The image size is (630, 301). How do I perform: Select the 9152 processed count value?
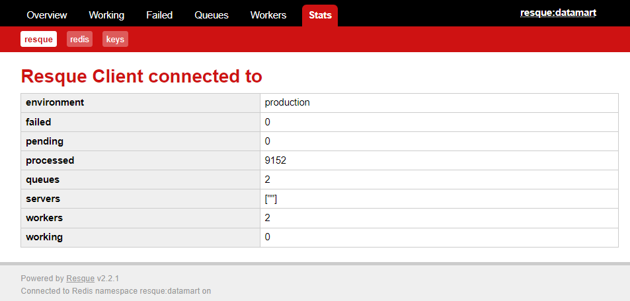click(x=275, y=160)
